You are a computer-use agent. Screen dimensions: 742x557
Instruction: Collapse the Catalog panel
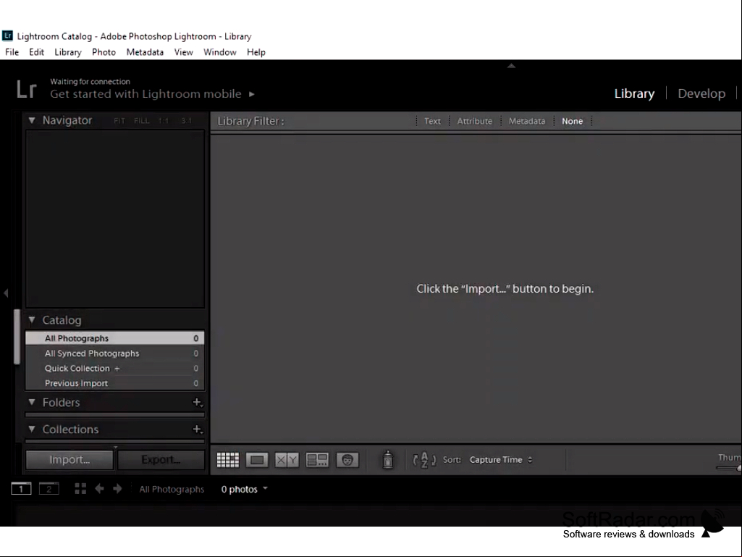click(x=32, y=320)
